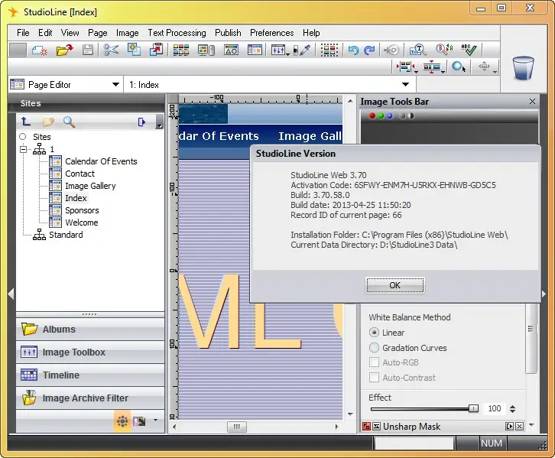
Task: Close the Image Tools Bar
Action: 532,102
